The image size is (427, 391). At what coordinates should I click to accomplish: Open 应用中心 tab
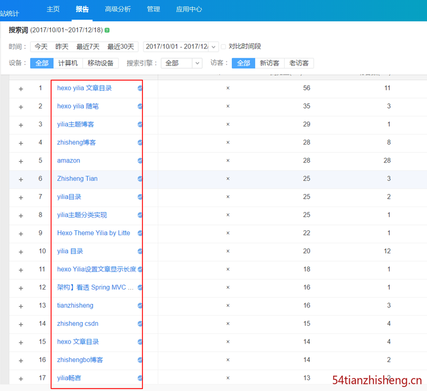pyautogui.click(x=189, y=9)
